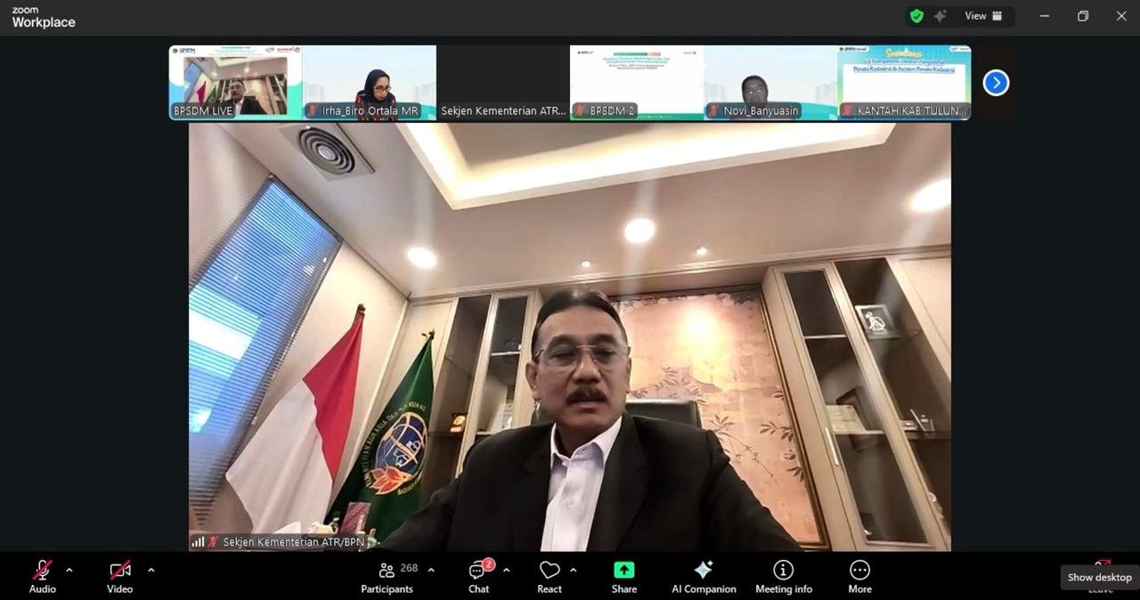The image size is (1140, 600).
Task: Launch the AI Companion
Action: pos(704,576)
